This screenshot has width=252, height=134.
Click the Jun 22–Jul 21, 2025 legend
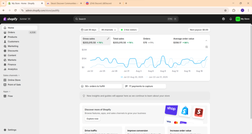tap(157, 77)
